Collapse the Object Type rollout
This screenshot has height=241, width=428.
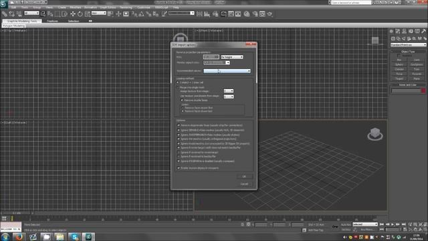point(408,52)
